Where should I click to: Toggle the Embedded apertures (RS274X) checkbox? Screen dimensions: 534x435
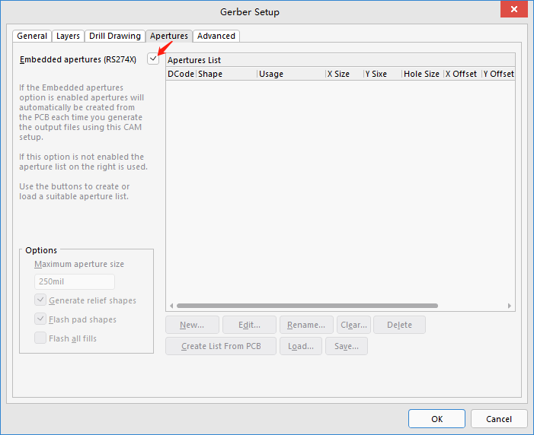(154, 59)
